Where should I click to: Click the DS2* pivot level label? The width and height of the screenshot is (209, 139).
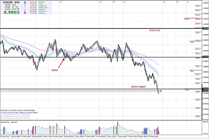pos(198,83)
